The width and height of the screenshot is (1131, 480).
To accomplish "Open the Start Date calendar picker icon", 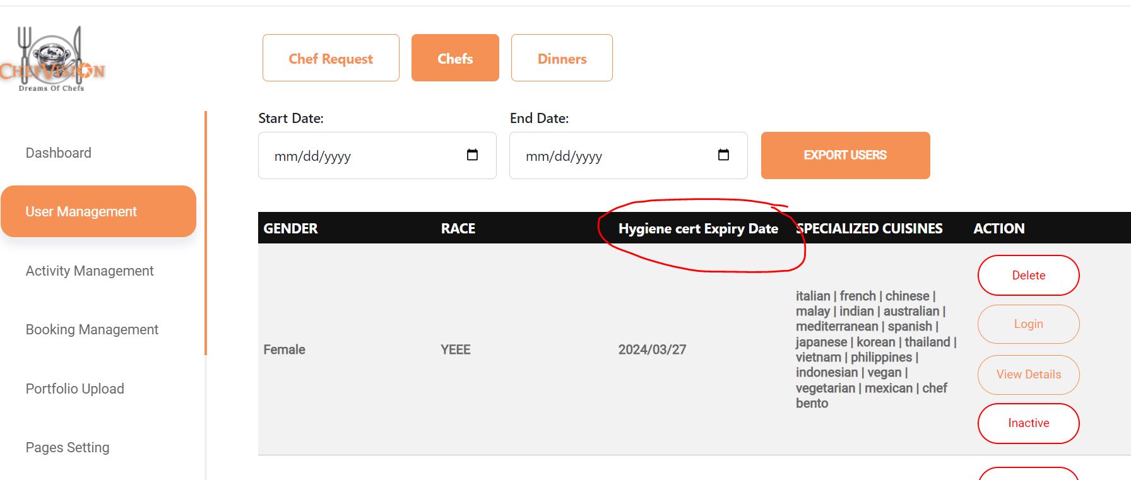I will (472, 155).
